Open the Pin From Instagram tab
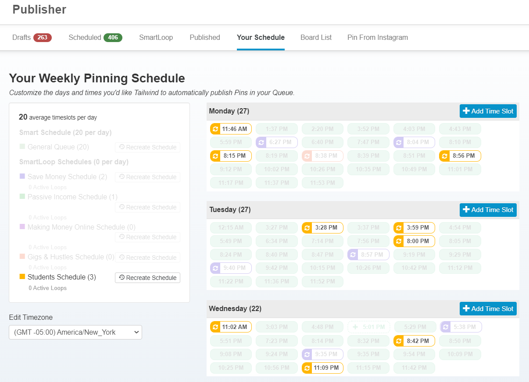 (377, 38)
